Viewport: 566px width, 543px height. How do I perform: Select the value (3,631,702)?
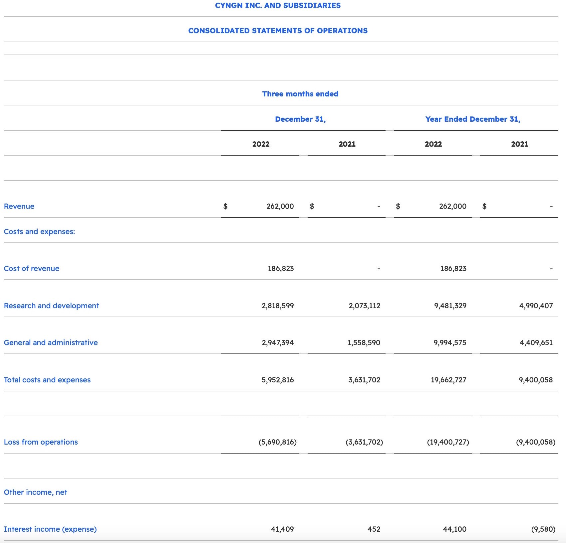364,442
